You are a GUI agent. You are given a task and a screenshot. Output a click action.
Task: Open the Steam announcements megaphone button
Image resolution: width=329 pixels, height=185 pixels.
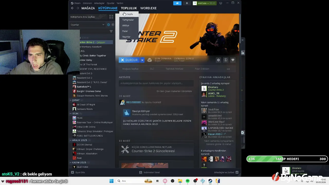point(177,3)
